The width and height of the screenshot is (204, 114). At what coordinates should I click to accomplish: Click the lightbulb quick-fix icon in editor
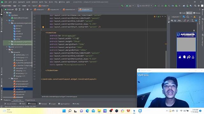pyautogui.click(x=43, y=27)
